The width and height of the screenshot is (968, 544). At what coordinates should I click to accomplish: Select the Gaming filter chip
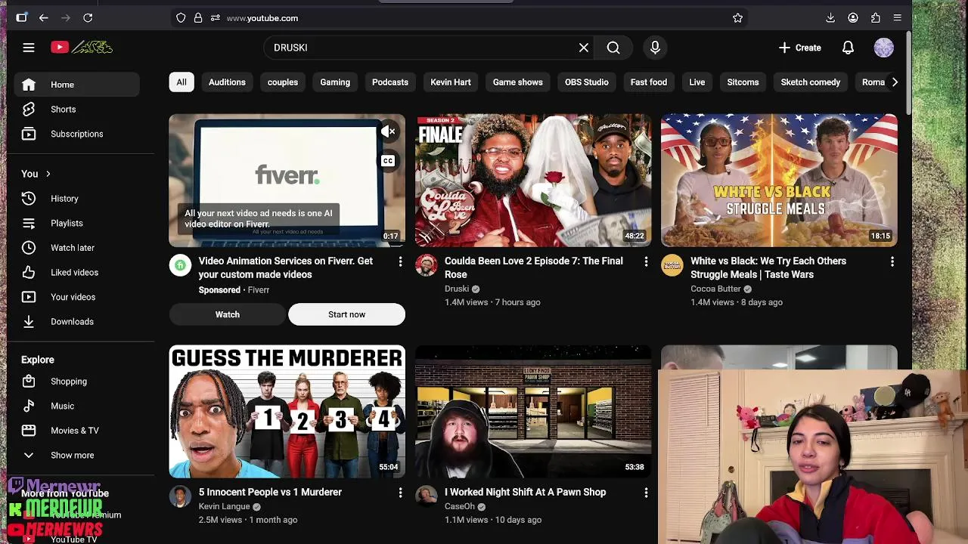coord(335,82)
